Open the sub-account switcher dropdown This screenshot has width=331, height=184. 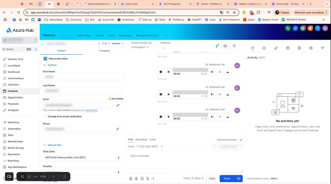pos(20,40)
